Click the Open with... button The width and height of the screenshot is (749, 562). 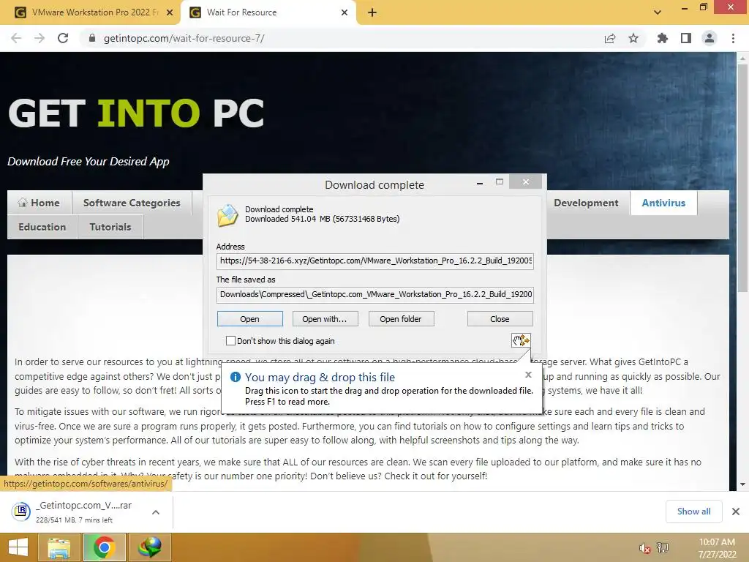[x=325, y=319]
